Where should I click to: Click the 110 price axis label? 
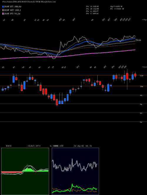(x=141, y=76)
